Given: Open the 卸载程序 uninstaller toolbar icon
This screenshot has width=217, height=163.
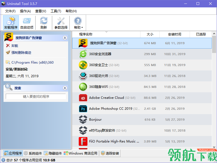Looking at the screenshot, I should [x=11, y=23].
